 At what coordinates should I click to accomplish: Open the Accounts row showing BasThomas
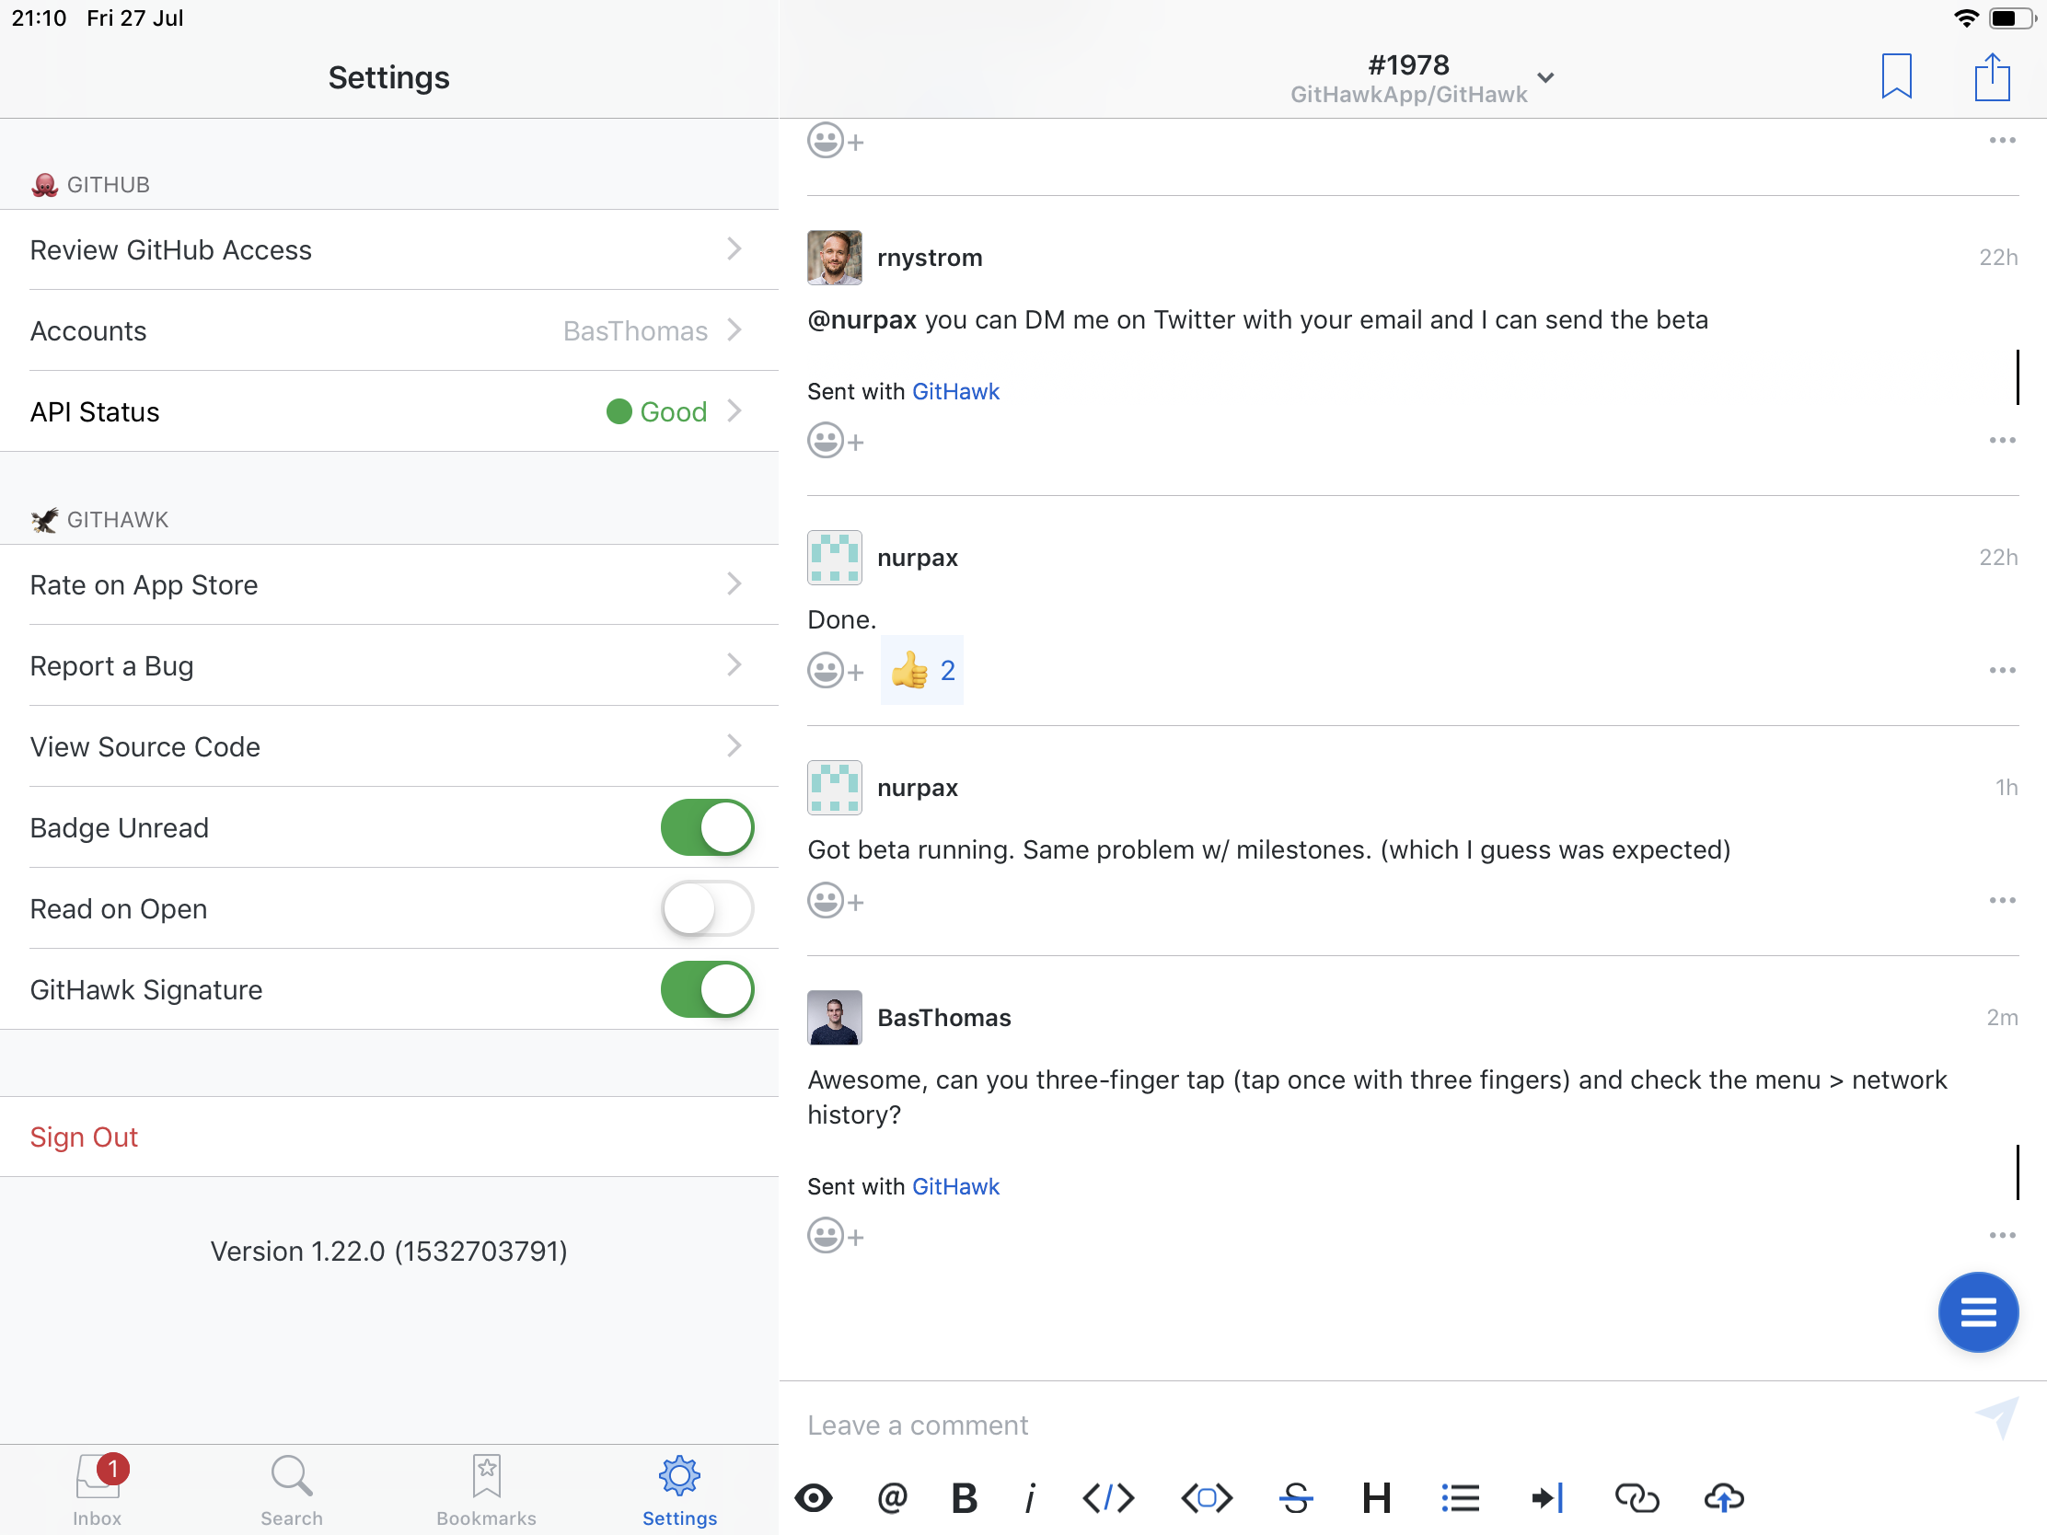388,330
